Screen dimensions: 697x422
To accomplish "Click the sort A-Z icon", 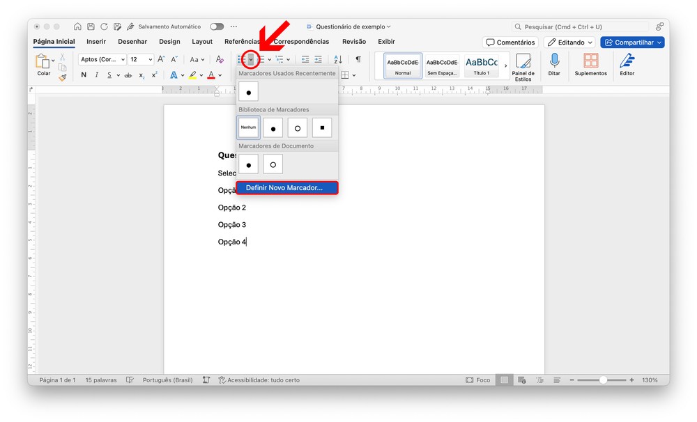I will (338, 60).
